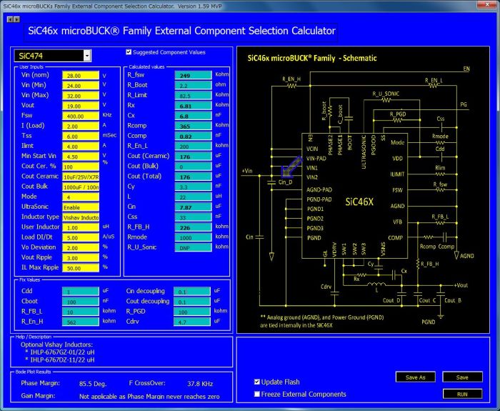Select the Mode field showing 4
This screenshot has width=500, height=411.
tap(81, 197)
